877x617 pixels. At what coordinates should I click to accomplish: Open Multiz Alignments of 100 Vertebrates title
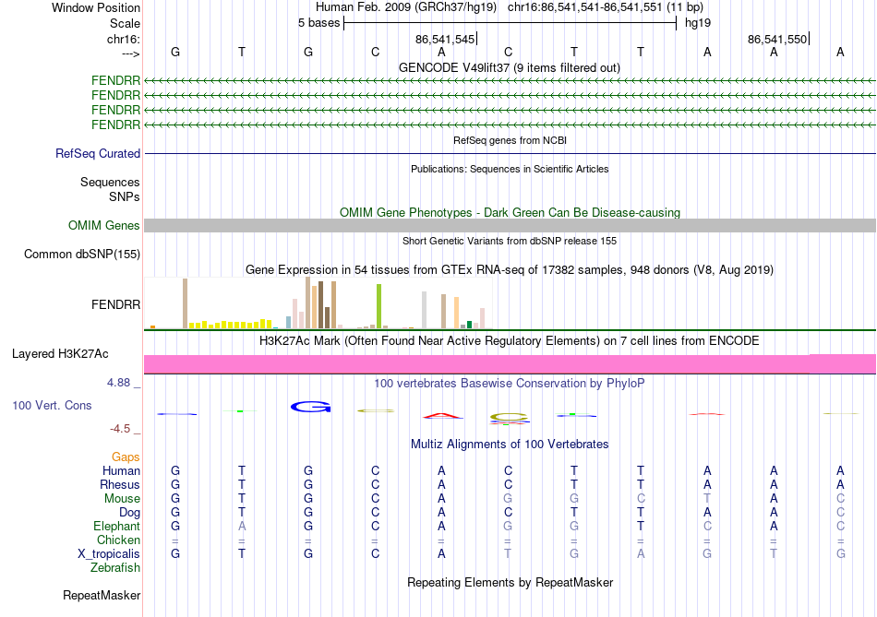510,445
